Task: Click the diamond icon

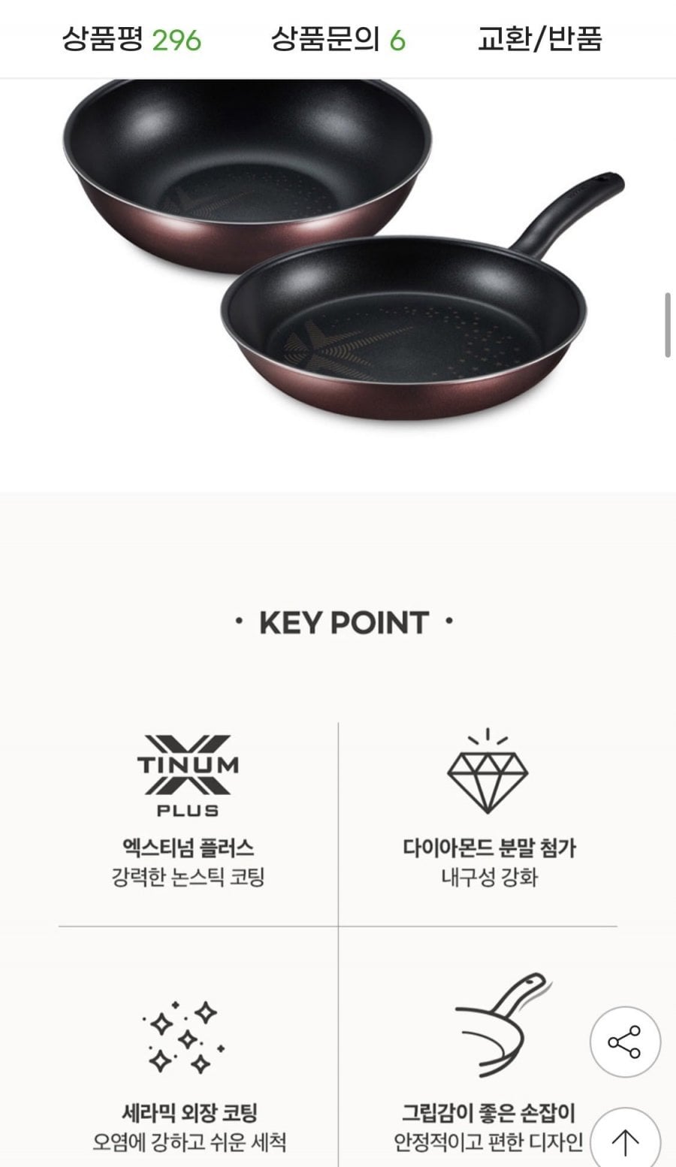Action: (488, 771)
